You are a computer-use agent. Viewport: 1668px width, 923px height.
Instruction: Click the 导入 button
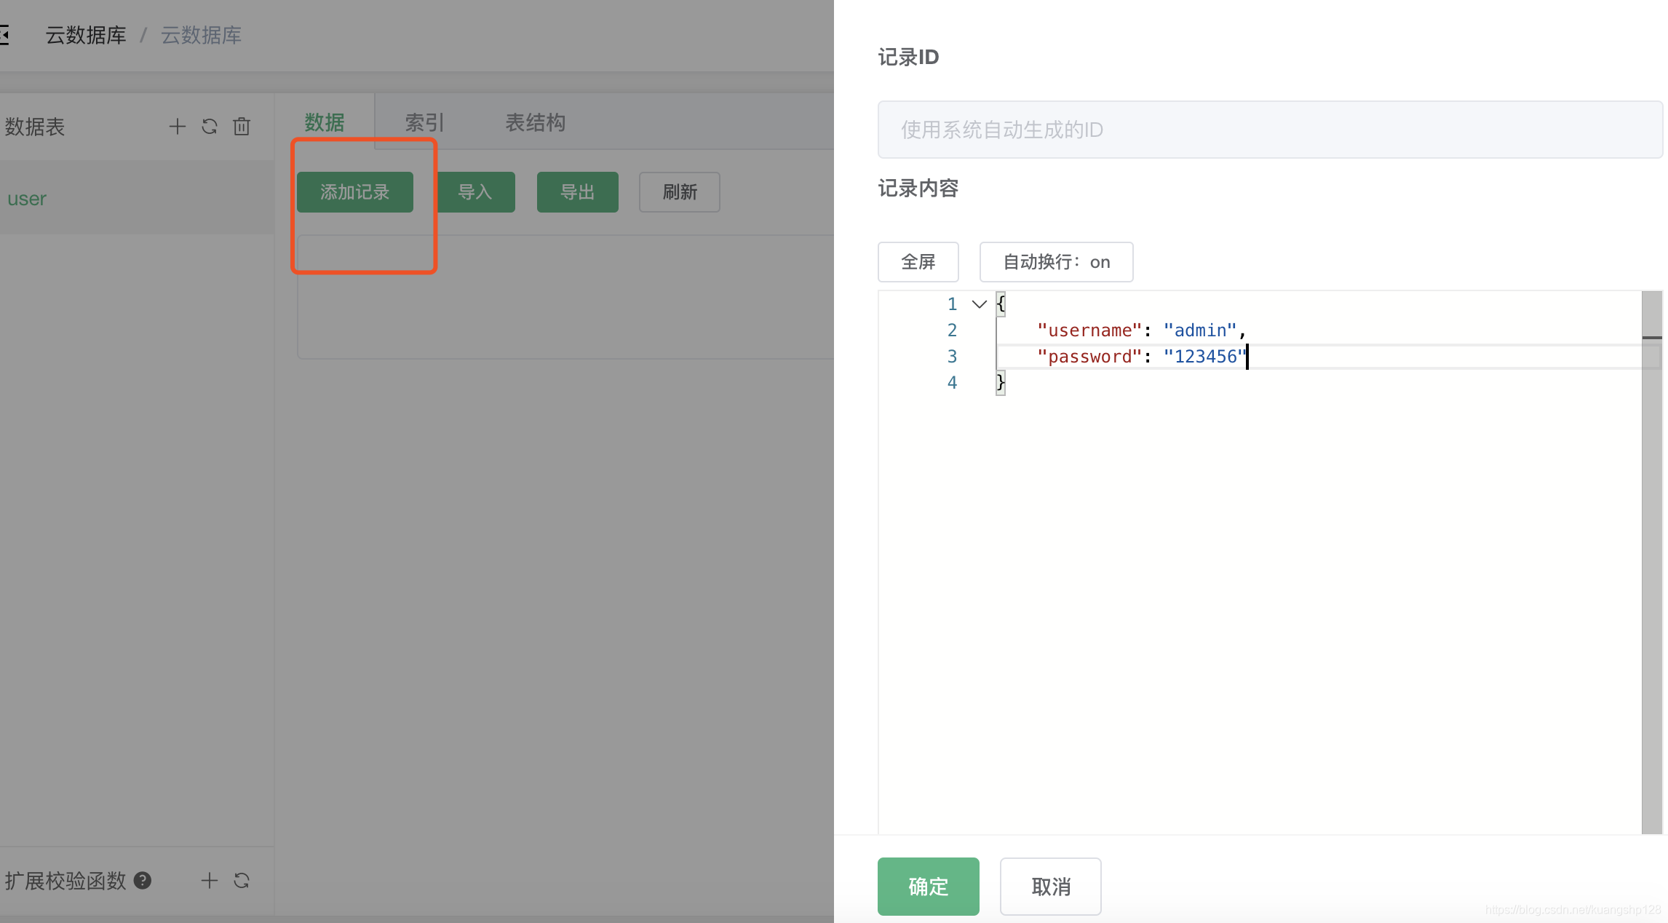[475, 192]
